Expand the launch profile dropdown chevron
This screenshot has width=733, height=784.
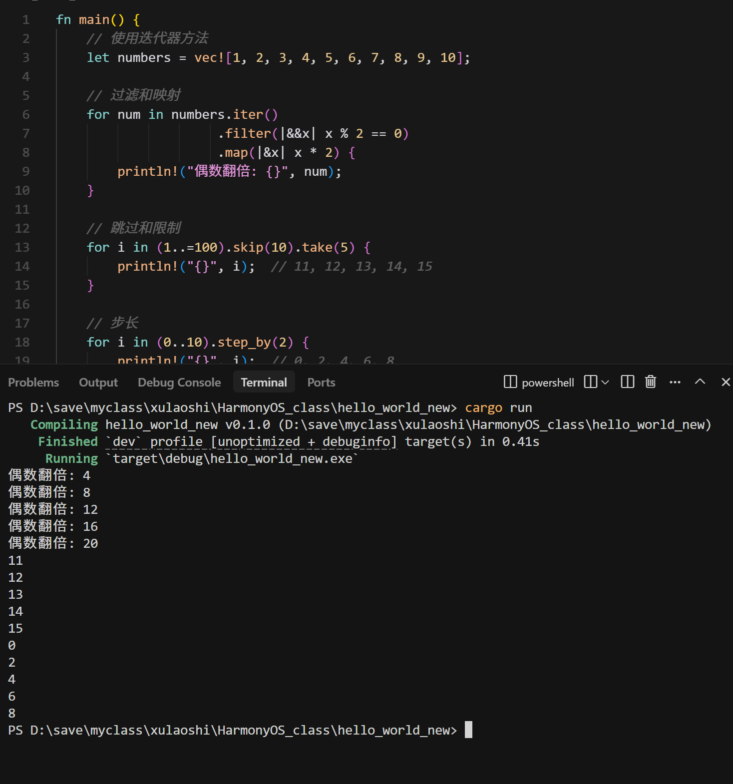click(605, 383)
